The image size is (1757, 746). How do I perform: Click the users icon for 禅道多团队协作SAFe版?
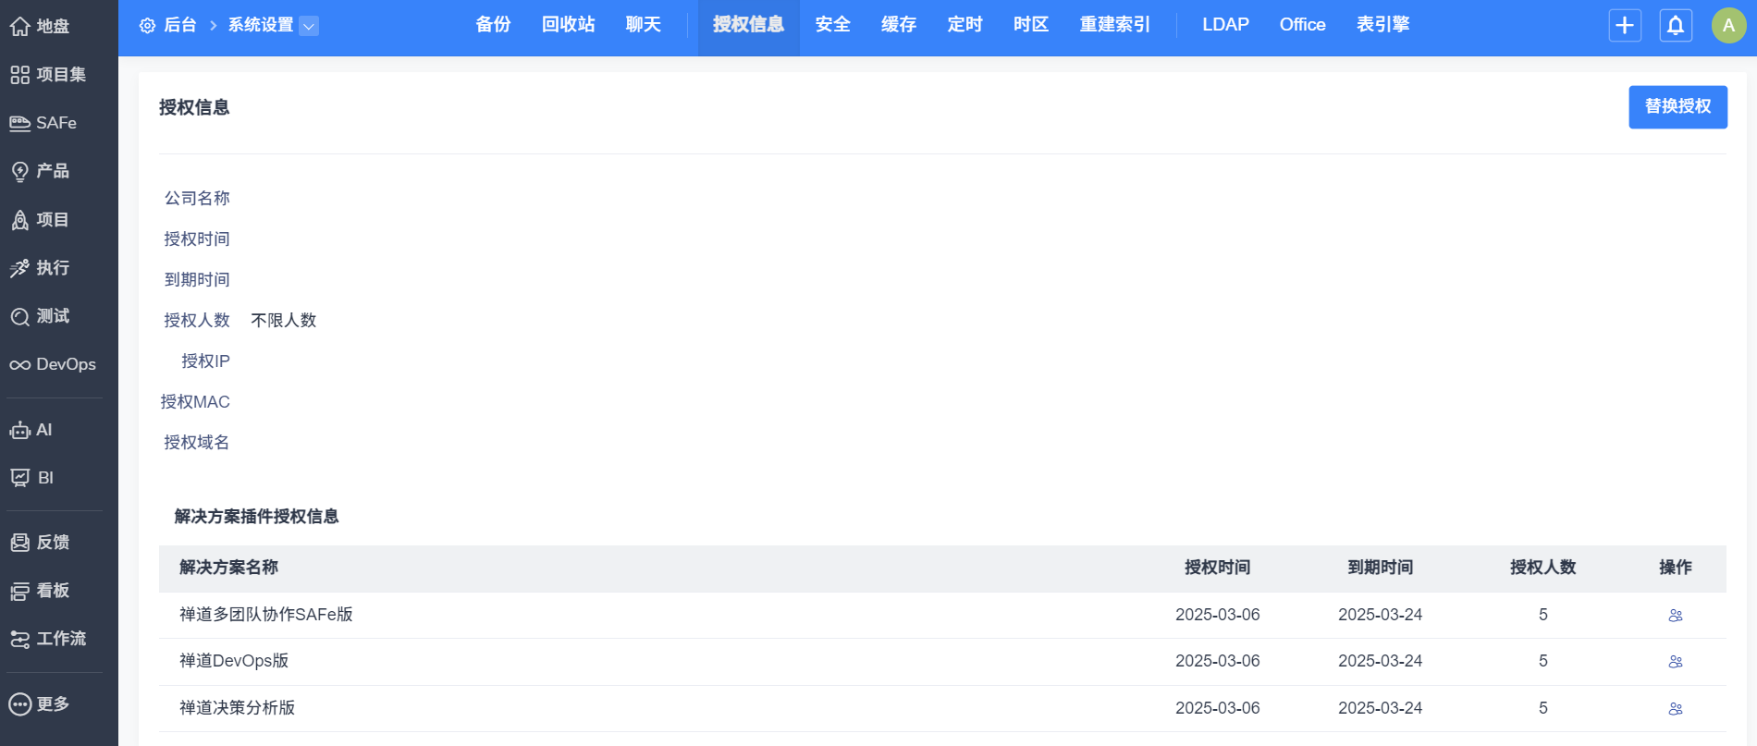[x=1675, y=616]
